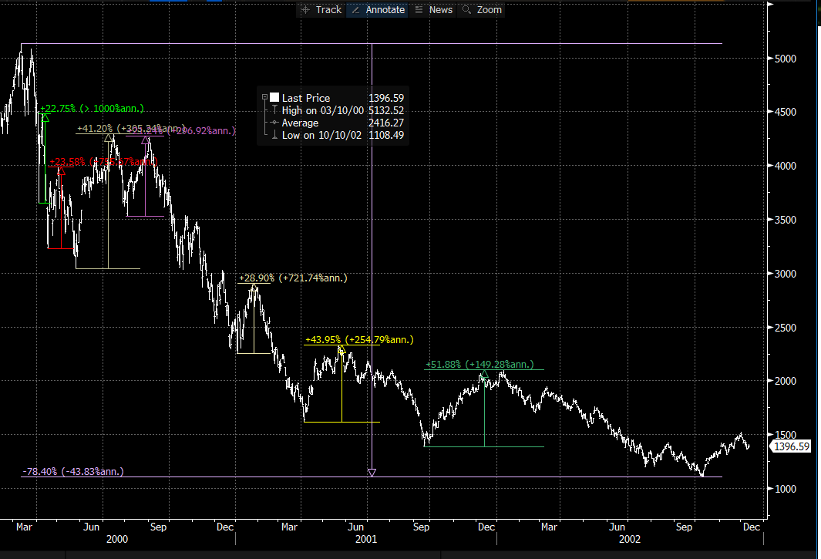Select the 'Last Price' legend label
The height and width of the screenshot is (559, 821).
[306, 98]
